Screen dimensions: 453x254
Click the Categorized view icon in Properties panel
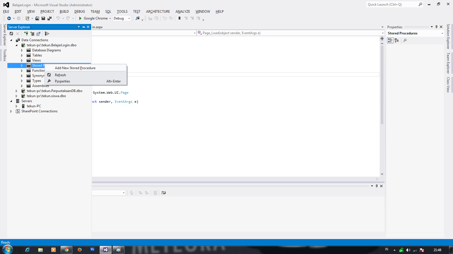tap(390, 40)
